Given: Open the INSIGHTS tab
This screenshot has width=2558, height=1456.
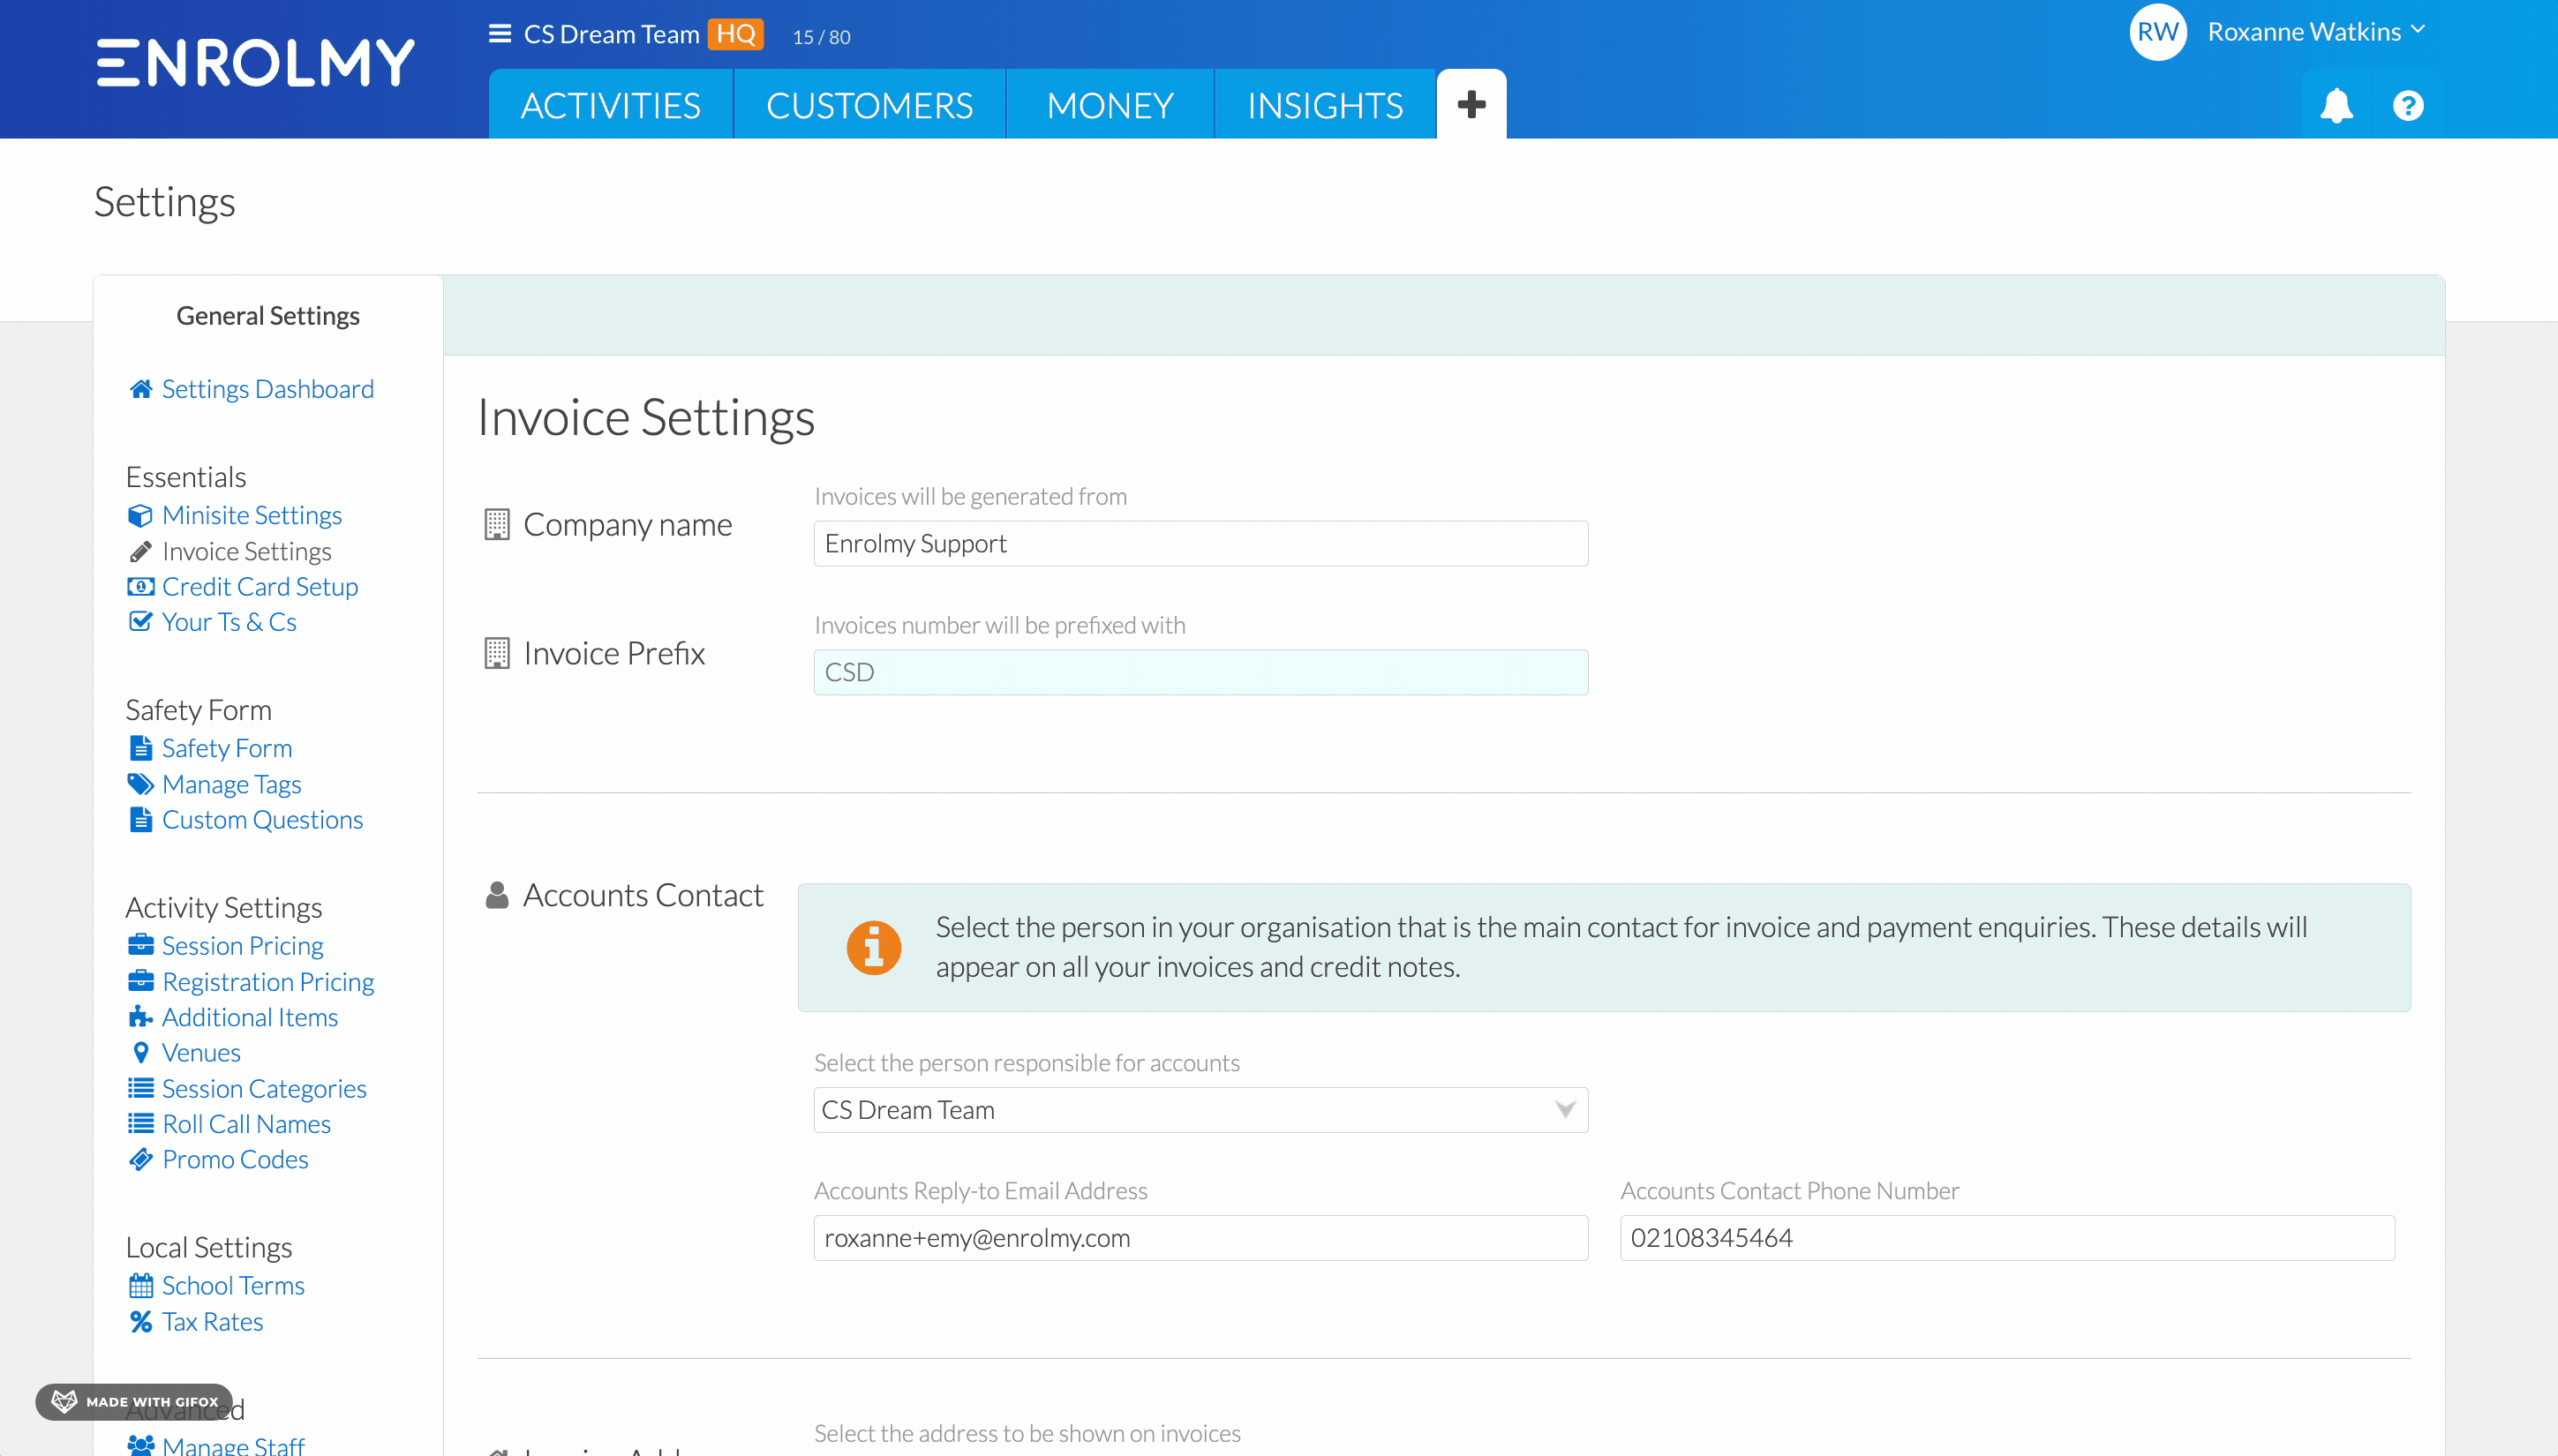Looking at the screenshot, I should (1325, 105).
